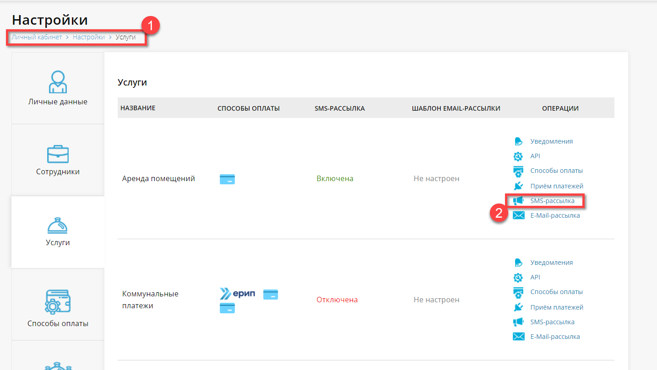Screen dimensions: 657x370
Task: Open Уведомления link for Аренда помещений
Action: (x=552, y=141)
